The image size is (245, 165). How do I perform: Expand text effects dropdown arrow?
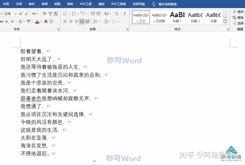pos(24,22)
